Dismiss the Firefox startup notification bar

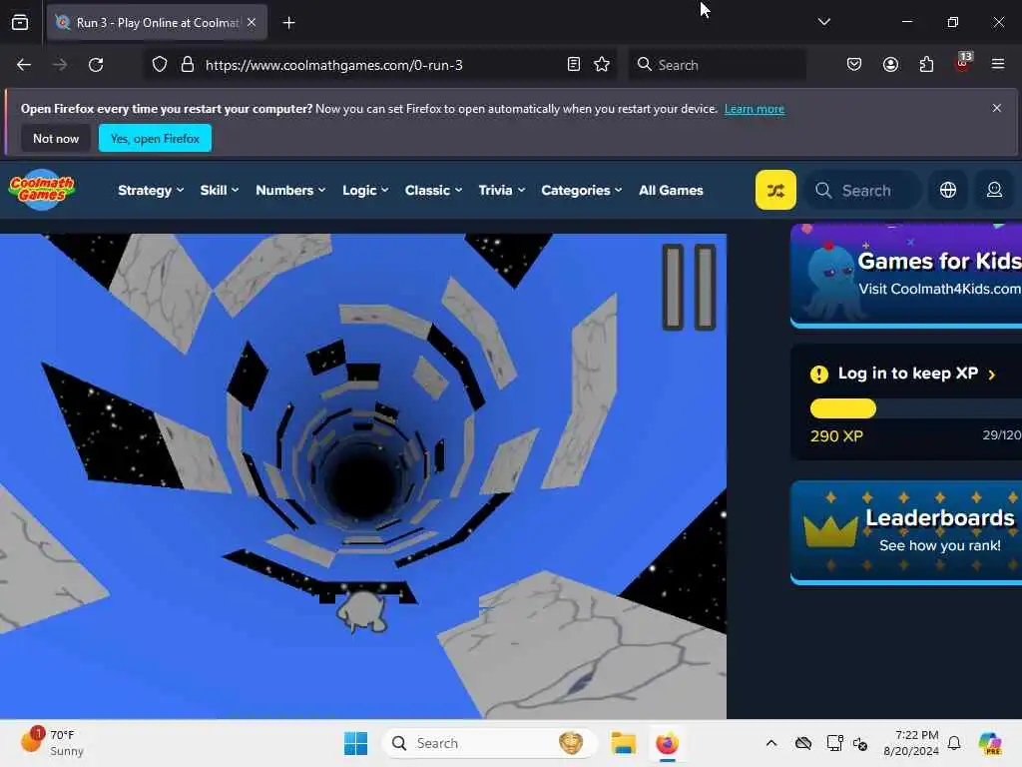pos(997,108)
